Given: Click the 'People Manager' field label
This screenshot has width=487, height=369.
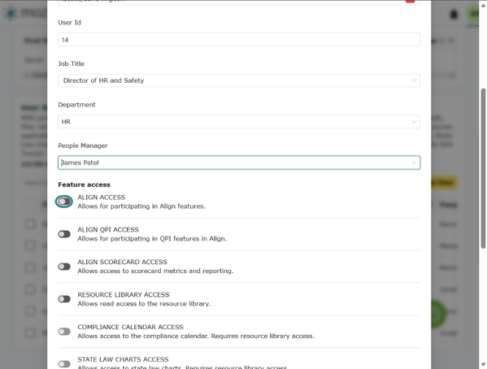Looking at the screenshot, I should click(83, 145).
